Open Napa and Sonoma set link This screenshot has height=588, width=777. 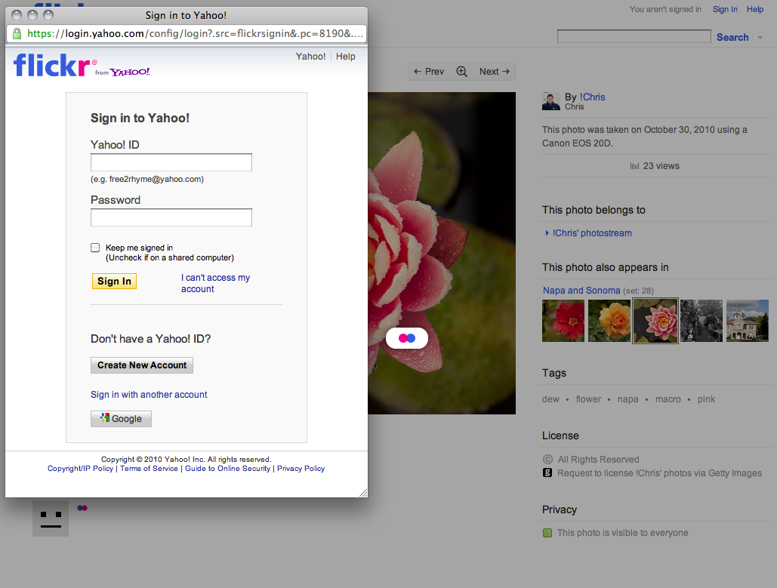click(581, 291)
